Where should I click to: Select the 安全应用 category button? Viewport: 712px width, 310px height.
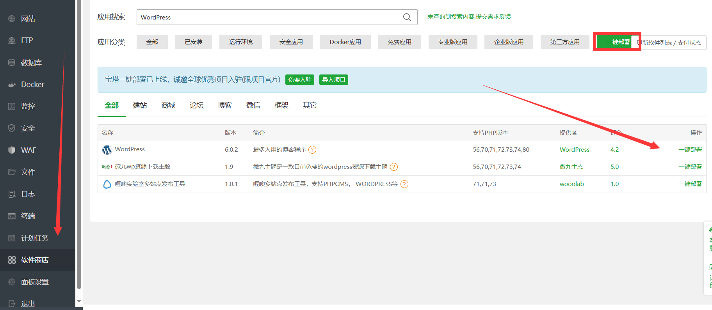click(x=291, y=42)
